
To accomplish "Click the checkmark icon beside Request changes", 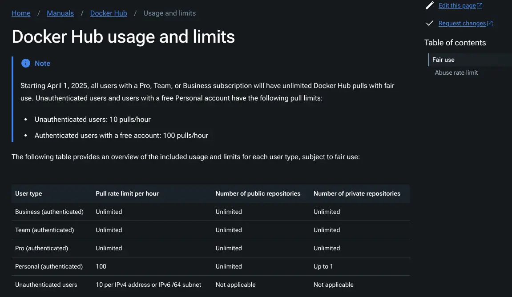I will pyautogui.click(x=429, y=23).
